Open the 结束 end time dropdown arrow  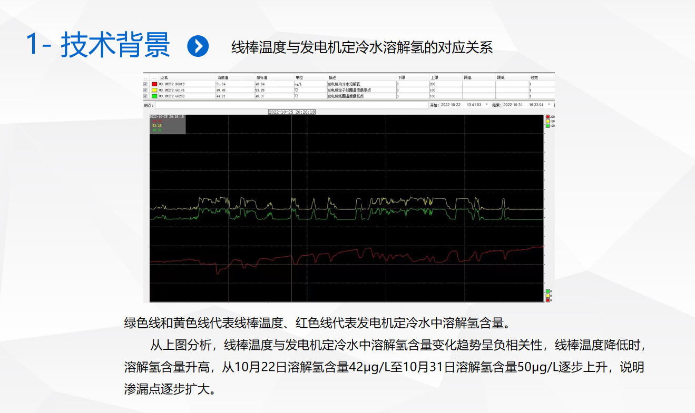[x=549, y=105]
